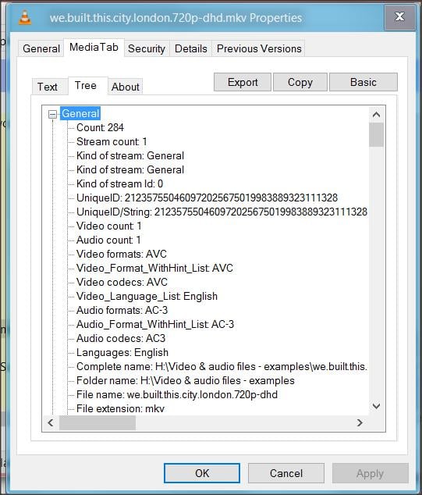Image resolution: width=422 pixels, height=495 pixels.
Task: Select 'Video formats: AVC' row
Action: [x=122, y=254]
